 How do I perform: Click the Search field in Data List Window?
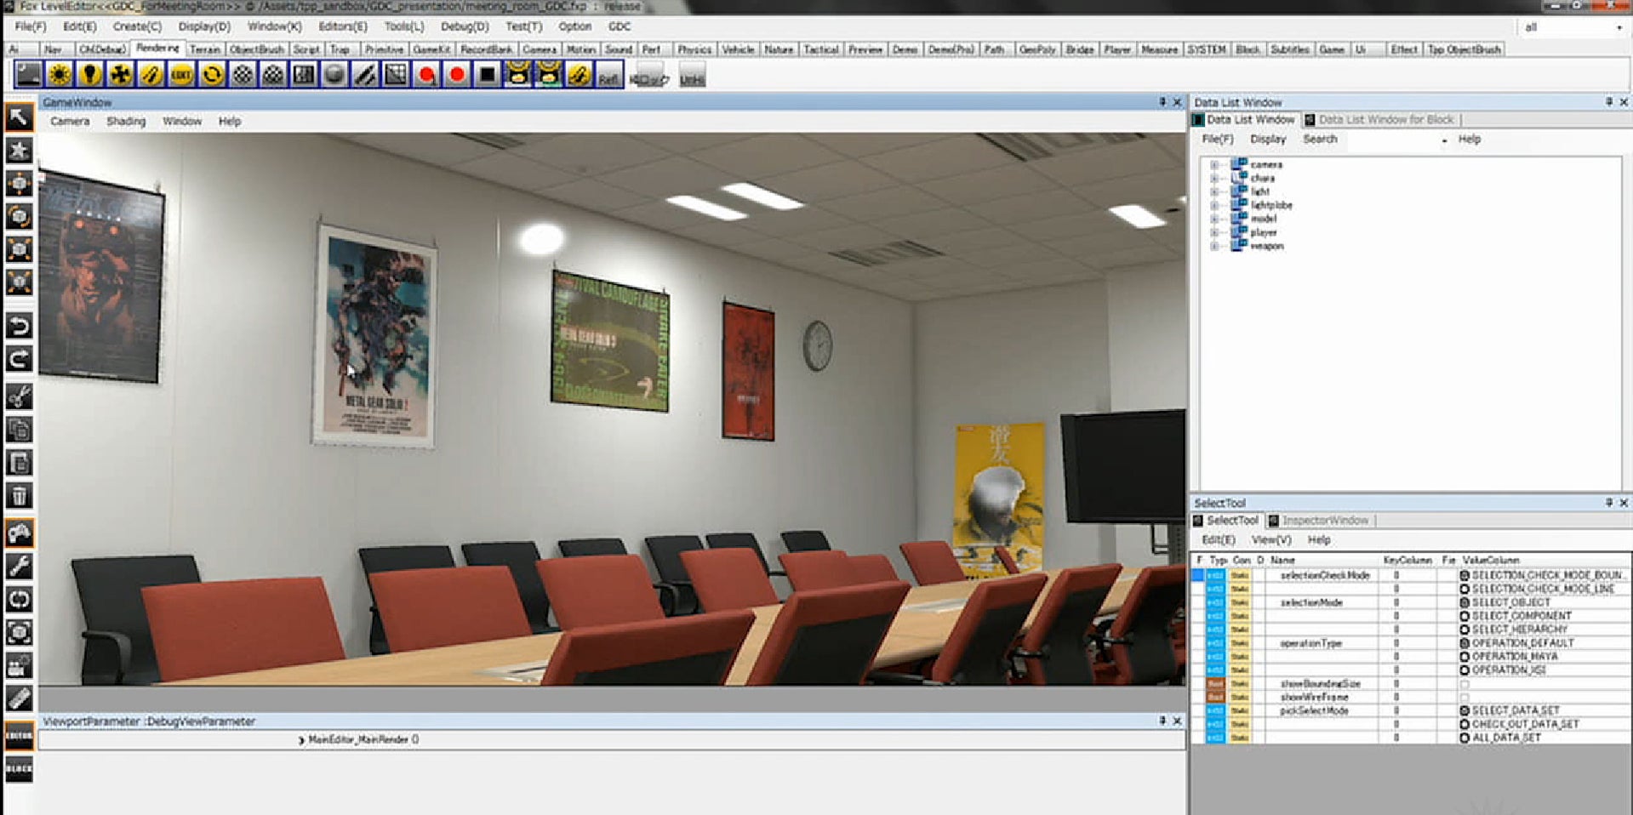click(x=1396, y=140)
